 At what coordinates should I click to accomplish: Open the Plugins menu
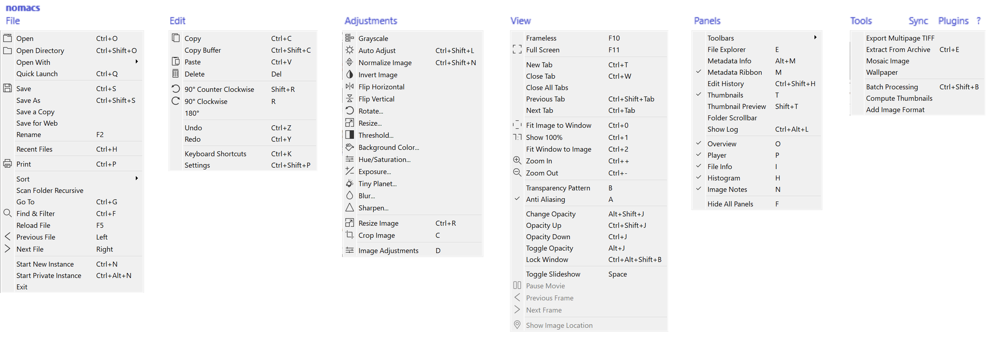coord(953,21)
